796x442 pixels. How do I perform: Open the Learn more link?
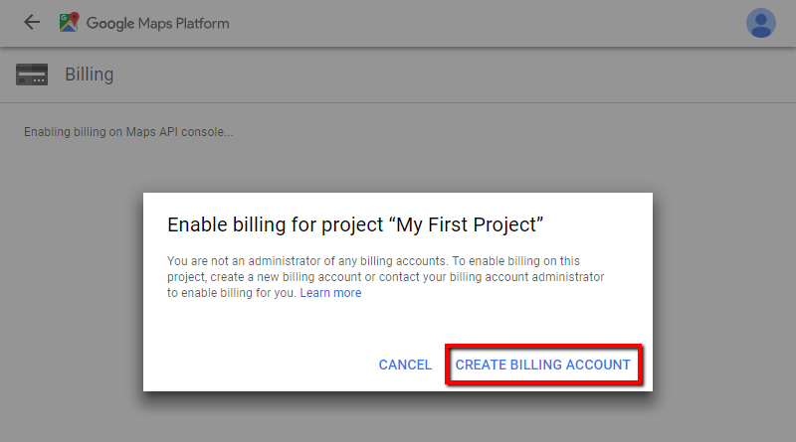coord(330,293)
